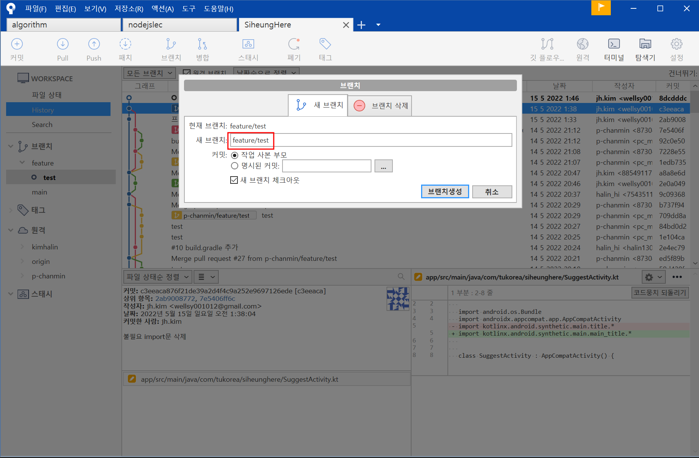Open the Edit (편집) menu

(65, 8)
